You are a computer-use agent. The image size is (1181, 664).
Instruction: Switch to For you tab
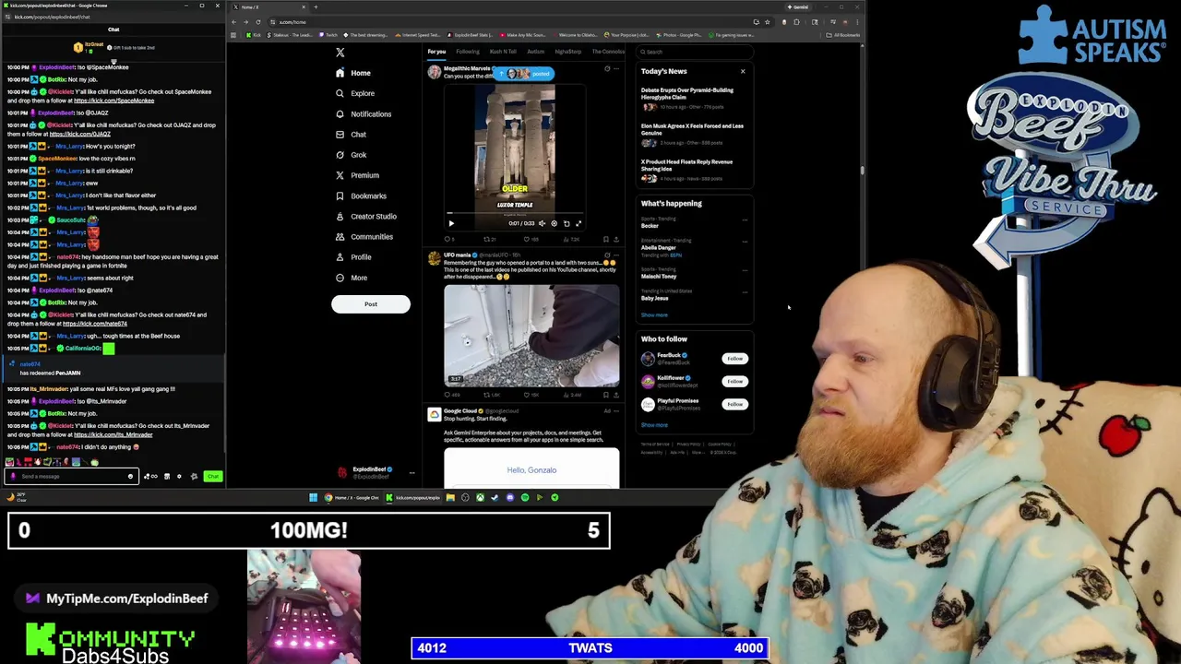(436, 52)
